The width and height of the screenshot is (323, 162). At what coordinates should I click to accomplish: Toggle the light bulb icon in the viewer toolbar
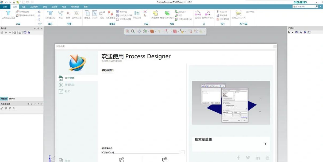(x=159, y=31)
